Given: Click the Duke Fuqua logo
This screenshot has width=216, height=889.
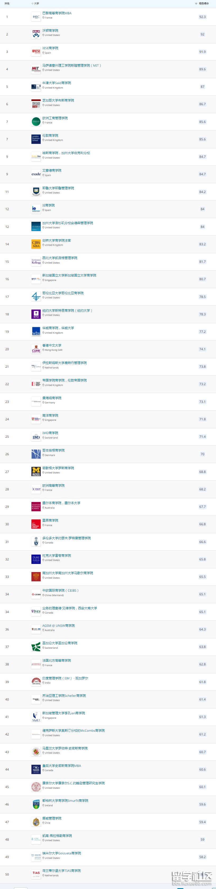Looking at the screenshot, I should (x=36, y=559).
